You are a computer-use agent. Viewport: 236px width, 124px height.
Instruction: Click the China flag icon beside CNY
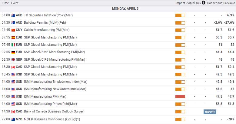[x=13, y=30]
